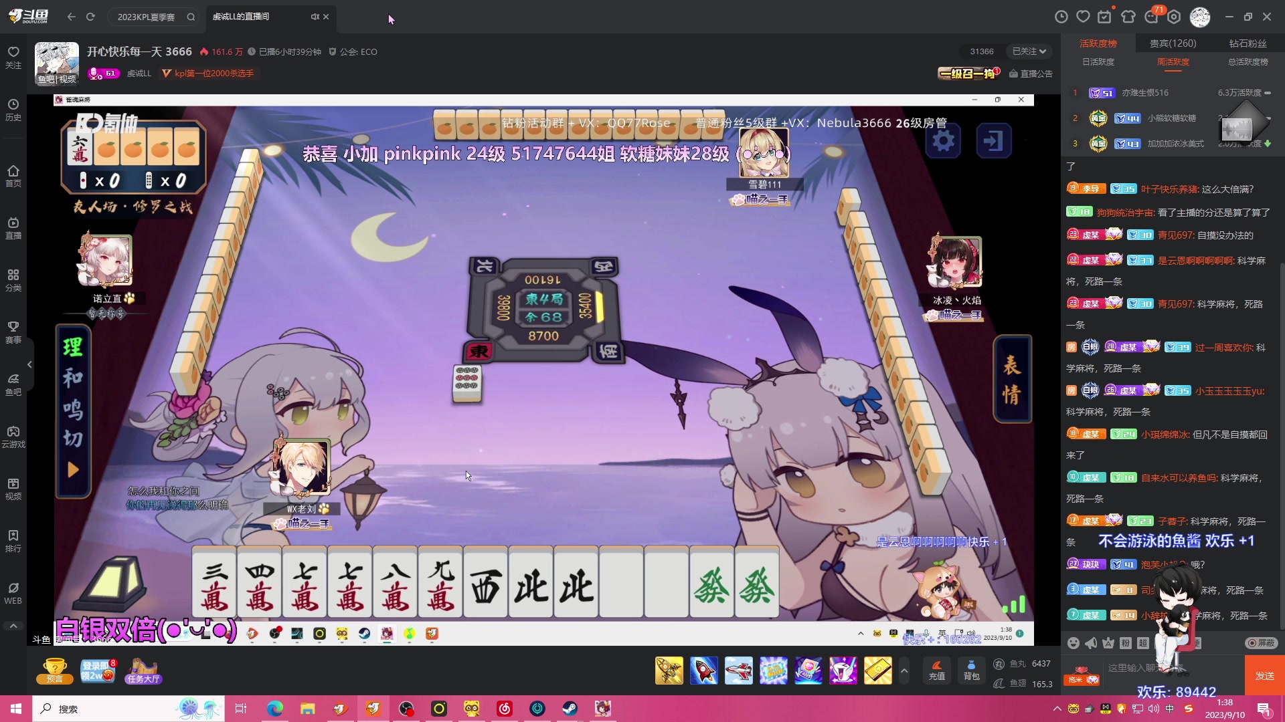Image resolution: width=1285 pixels, height=722 pixels.
Task: Select the 西 tile in the hand
Action: pyautogui.click(x=485, y=582)
